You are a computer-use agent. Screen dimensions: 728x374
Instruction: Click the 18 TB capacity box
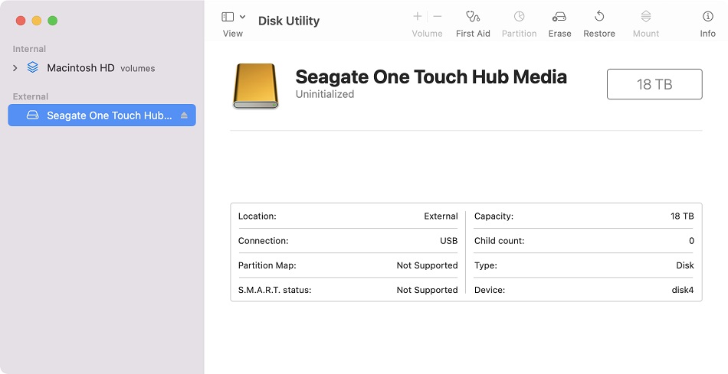click(654, 84)
